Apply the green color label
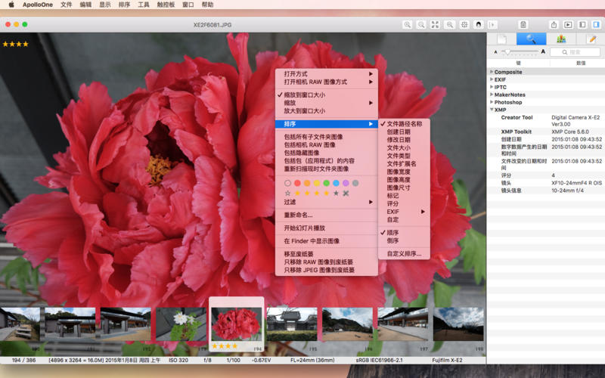Viewport: 605px width, 378px height. [327, 183]
